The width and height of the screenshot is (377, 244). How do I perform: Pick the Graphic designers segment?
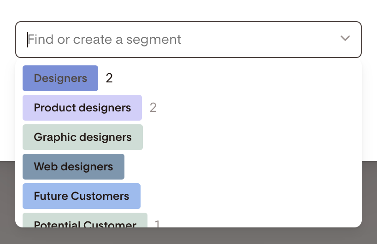[x=82, y=137]
